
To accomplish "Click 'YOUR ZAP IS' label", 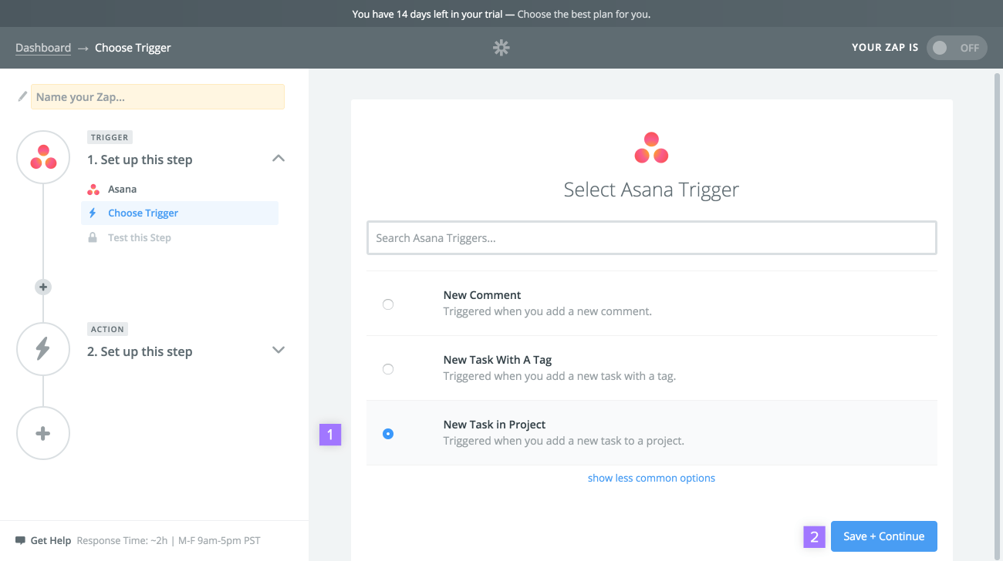I will tap(885, 48).
